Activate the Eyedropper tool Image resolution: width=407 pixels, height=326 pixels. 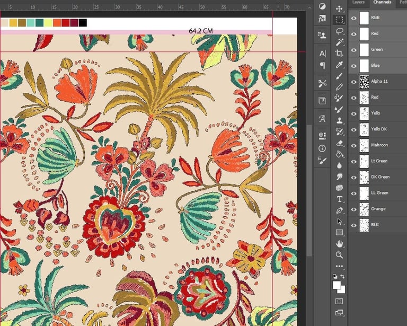tap(339, 64)
